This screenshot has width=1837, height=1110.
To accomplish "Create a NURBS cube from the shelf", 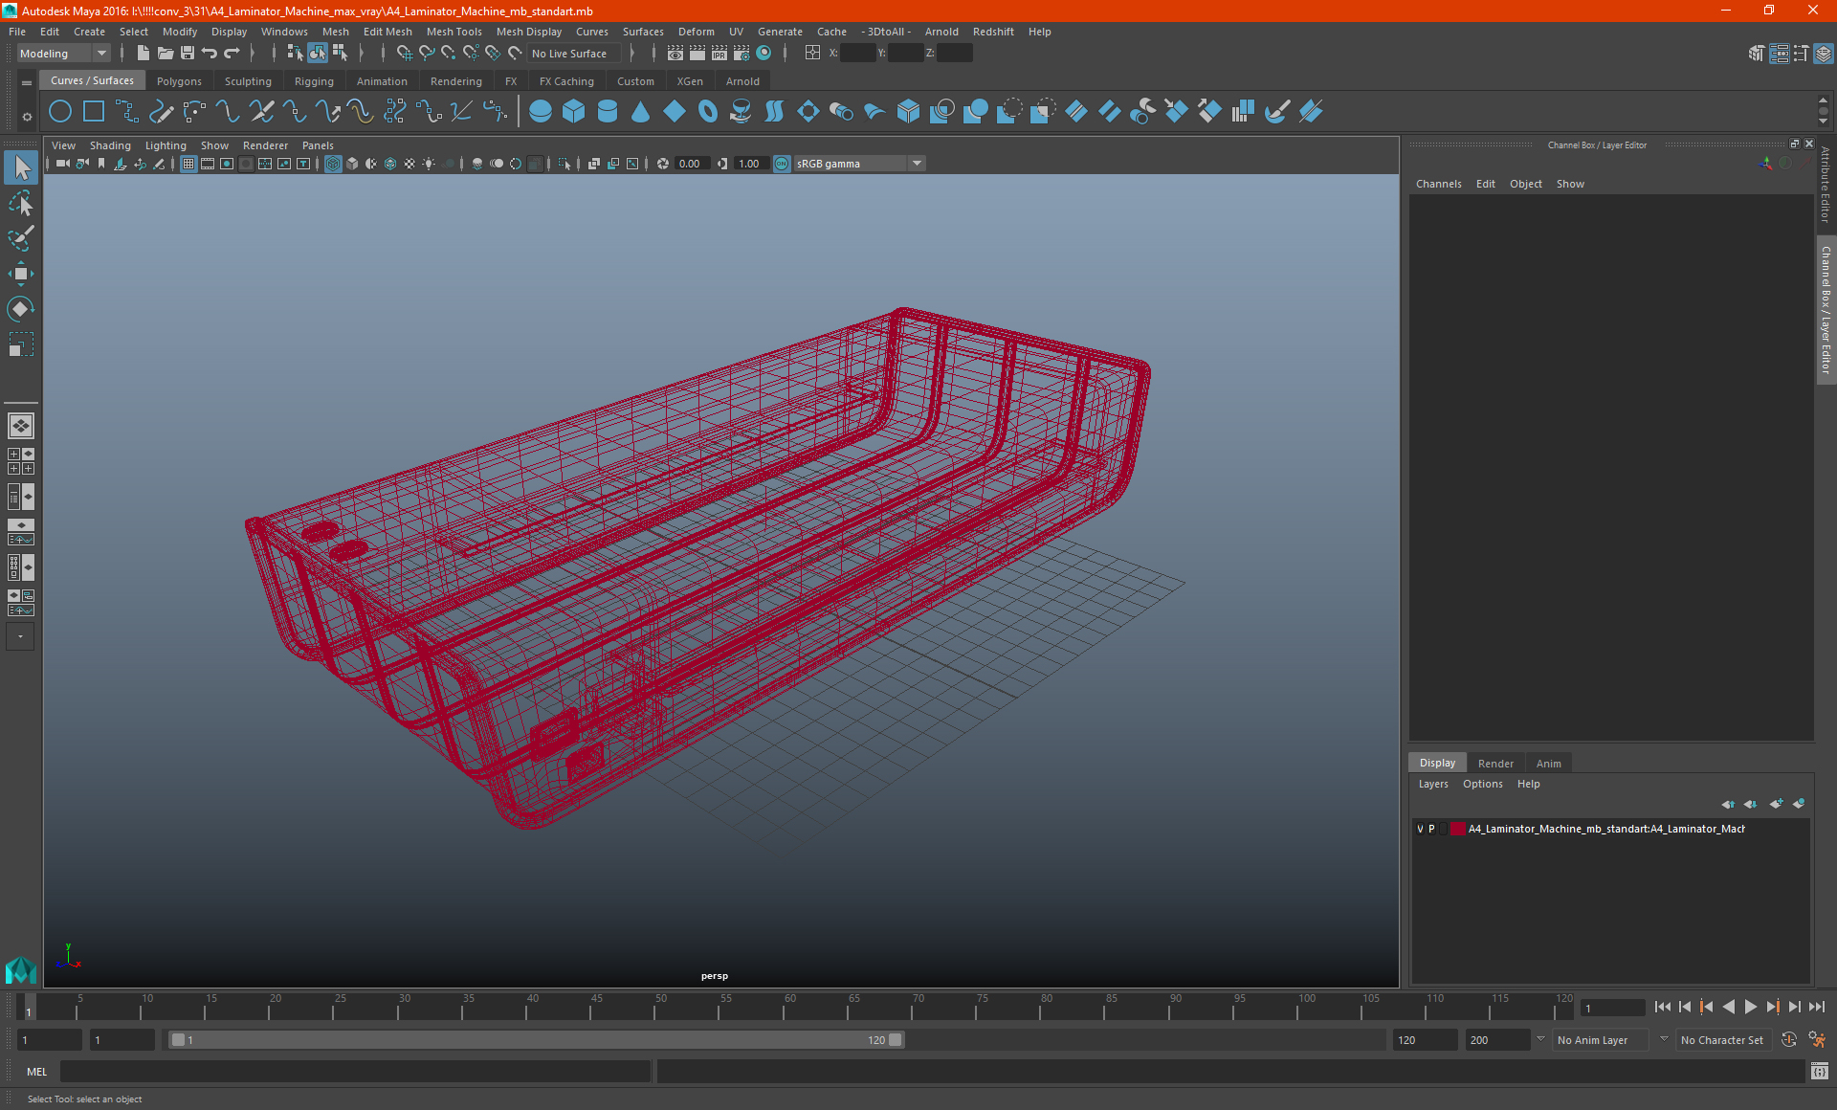I will pos(574,112).
